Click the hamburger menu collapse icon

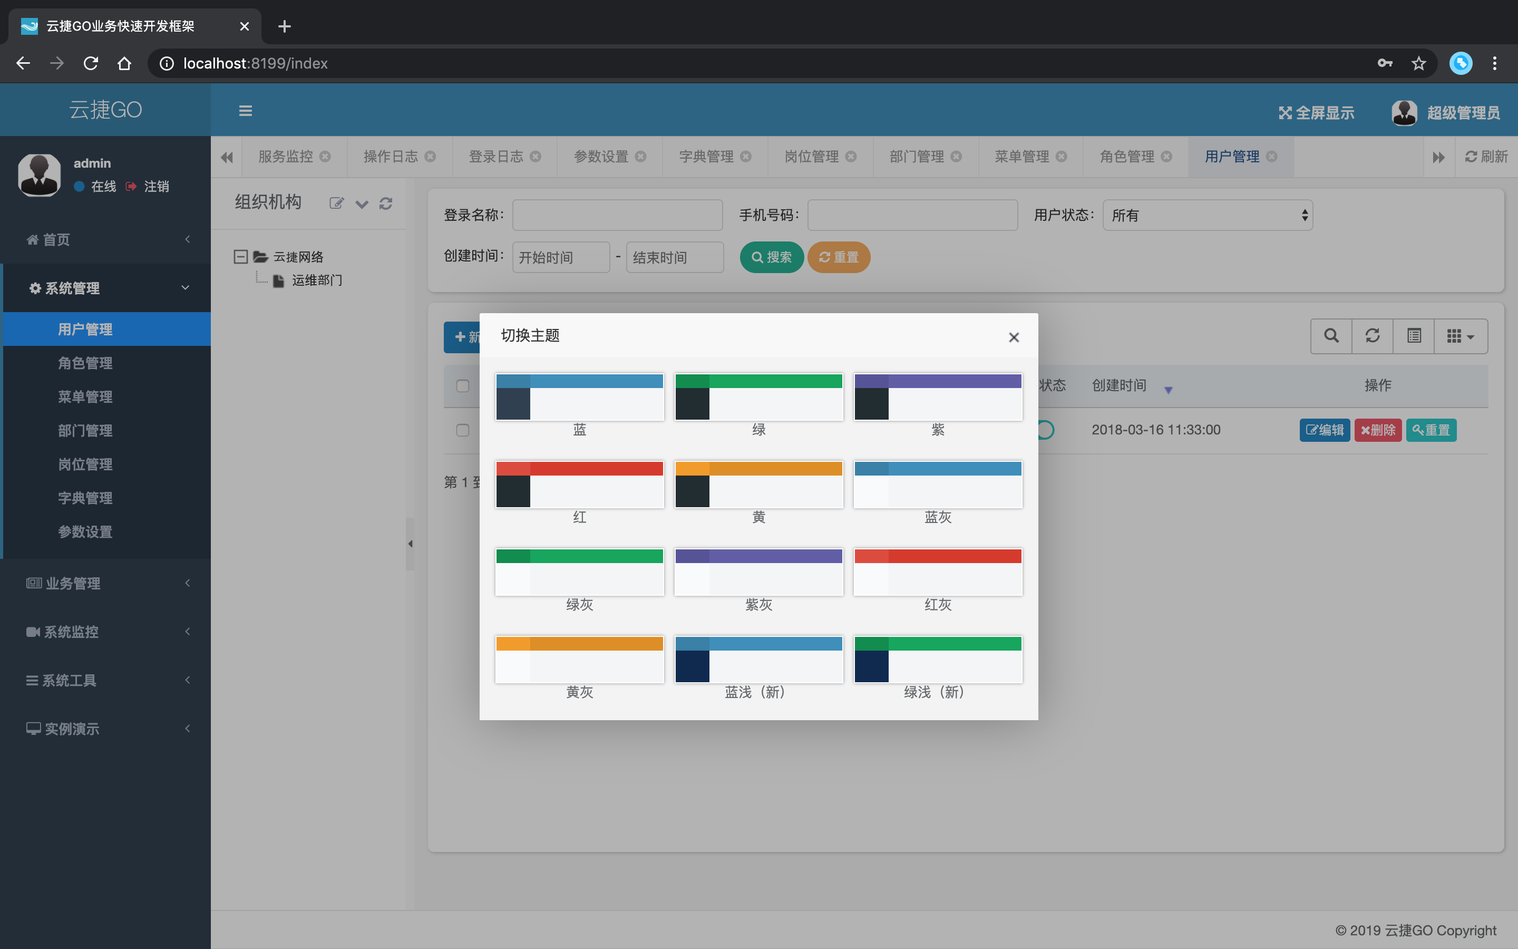coord(245,111)
